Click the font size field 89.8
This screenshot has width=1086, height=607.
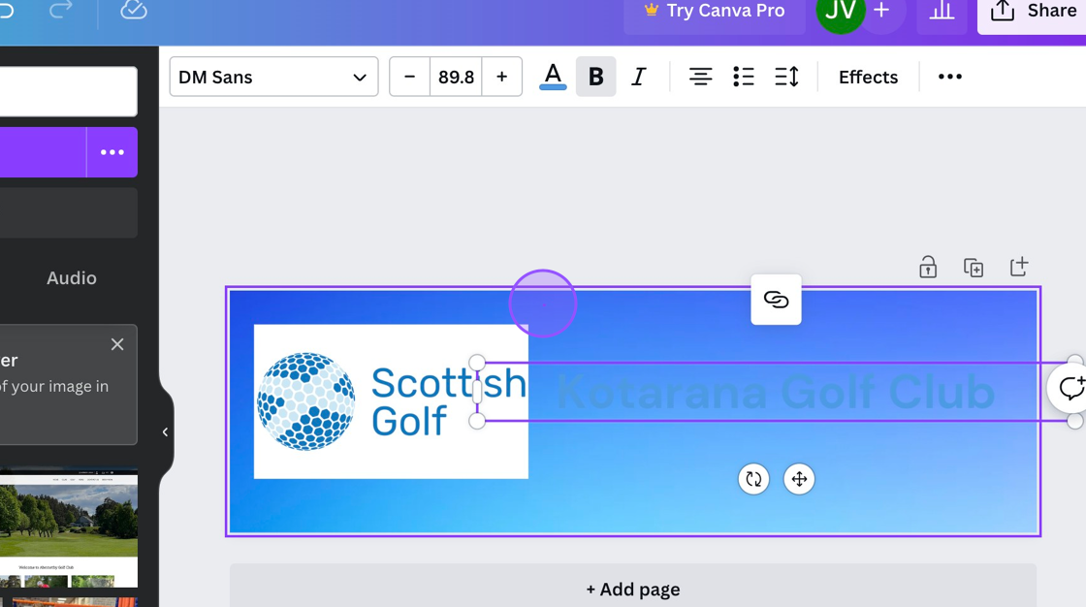pyautogui.click(x=456, y=77)
